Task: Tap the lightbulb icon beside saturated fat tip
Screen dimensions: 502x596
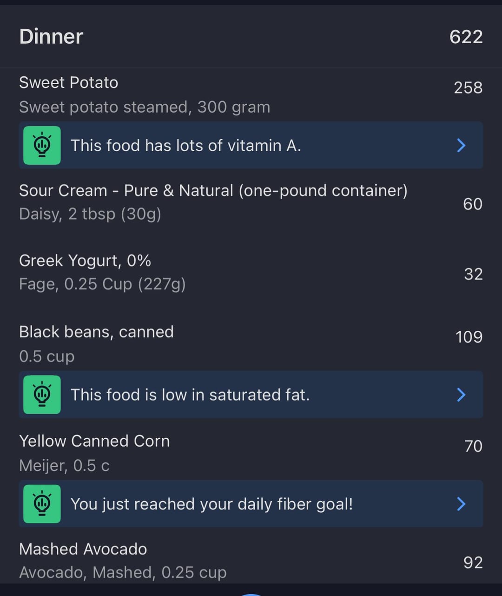Action: click(42, 395)
